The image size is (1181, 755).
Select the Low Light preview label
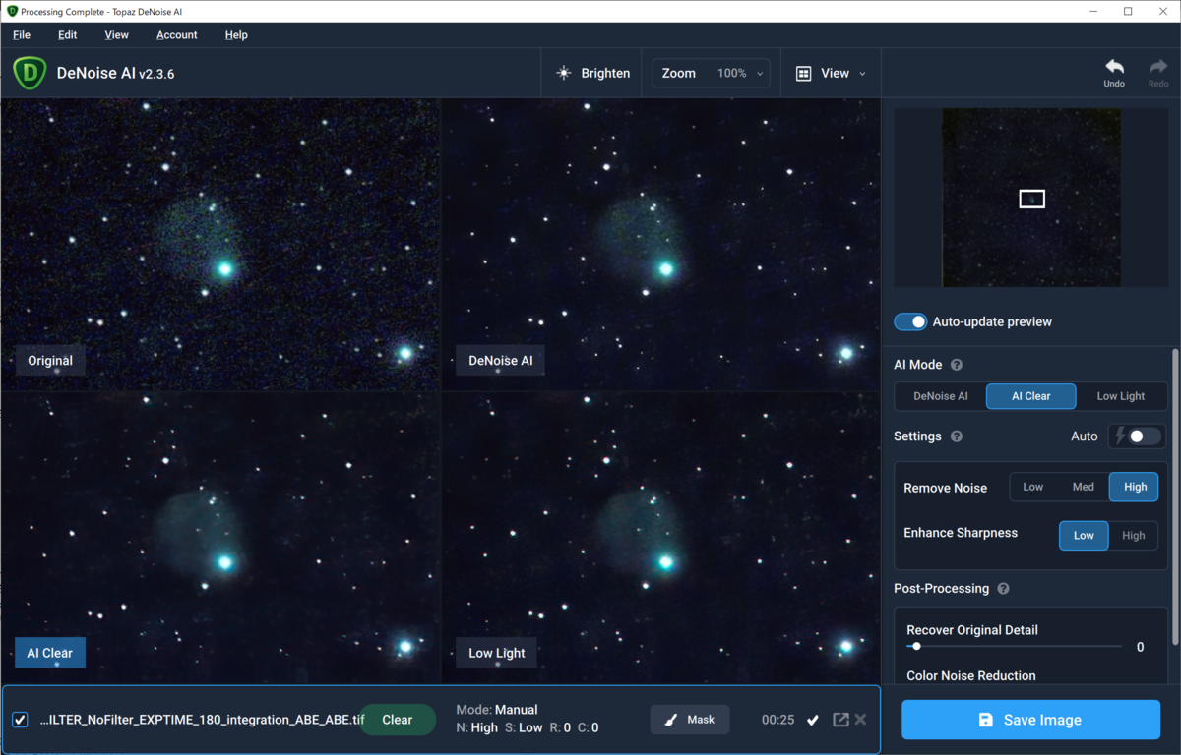pyautogui.click(x=497, y=653)
